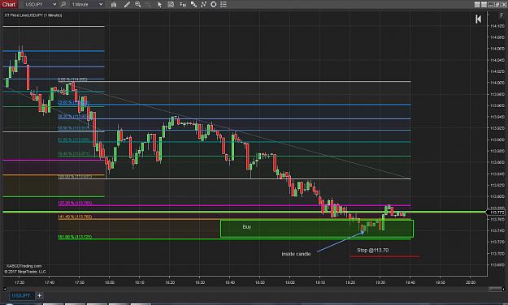
Task: Click the circle icon in chart toolbar
Action: point(214,4)
